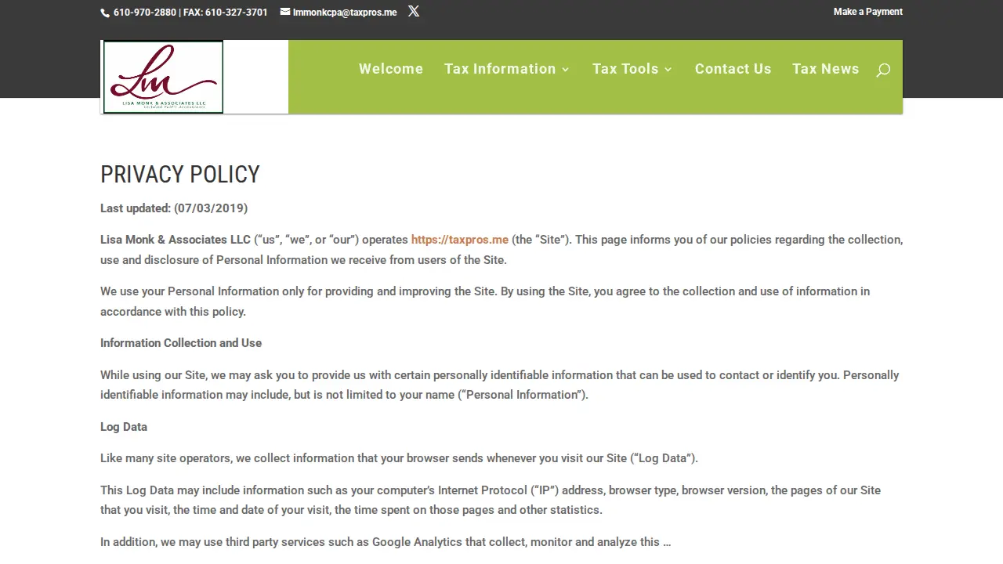
Task: Click the phone number 610-970-2880
Action: [145, 13]
